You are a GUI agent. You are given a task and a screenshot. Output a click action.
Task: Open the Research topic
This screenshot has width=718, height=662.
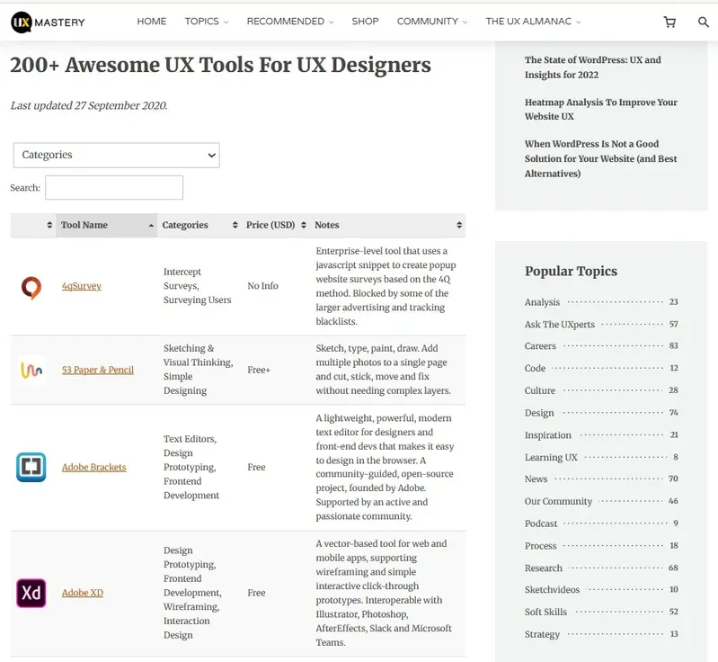coord(543,568)
